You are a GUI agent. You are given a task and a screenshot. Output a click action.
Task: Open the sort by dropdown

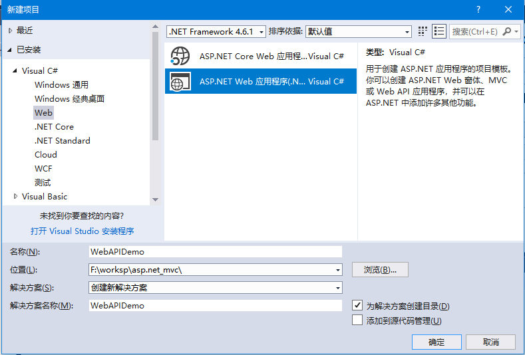pos(407,32)
